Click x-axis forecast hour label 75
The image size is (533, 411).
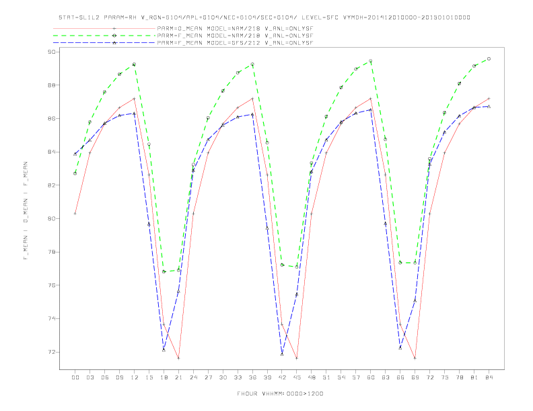[445, 377]
